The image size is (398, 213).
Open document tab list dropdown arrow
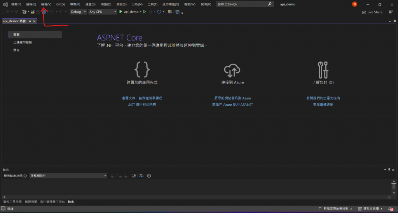click(390, 21)
